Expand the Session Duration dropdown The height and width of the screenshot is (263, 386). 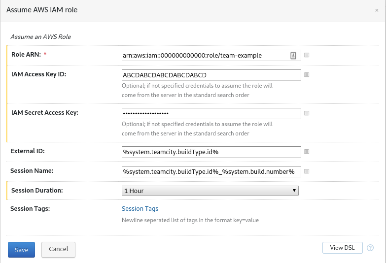(x=210, y=190)
